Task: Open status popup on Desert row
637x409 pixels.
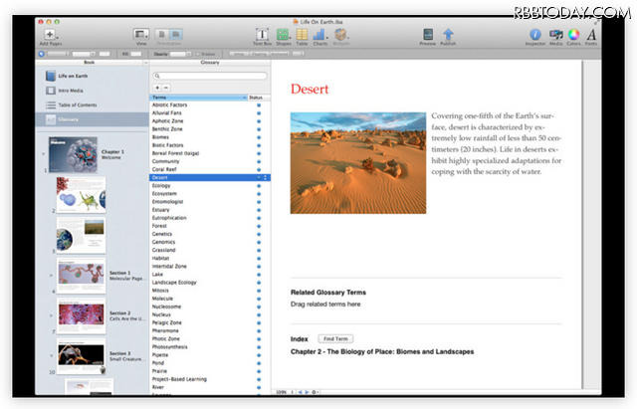Action: pyautogui.click(x=264, y=178)
